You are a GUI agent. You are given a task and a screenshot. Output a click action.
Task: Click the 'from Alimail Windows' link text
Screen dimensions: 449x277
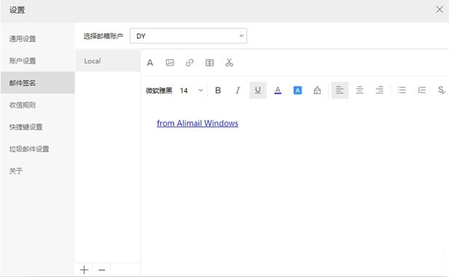pyautogui.click(x=198, y=124)
